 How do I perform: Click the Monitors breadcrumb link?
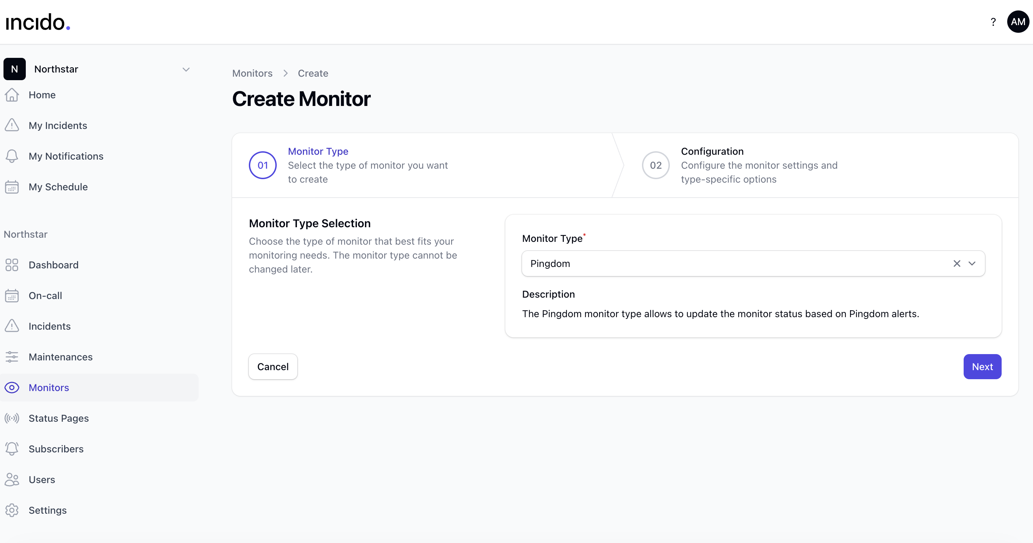[252, 74]
